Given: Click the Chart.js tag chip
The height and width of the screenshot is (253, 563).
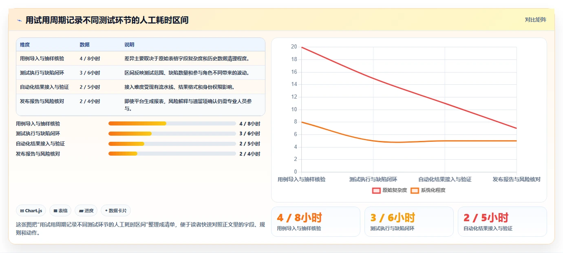Looking at the screenshot, I should click(x=31, y=211).
